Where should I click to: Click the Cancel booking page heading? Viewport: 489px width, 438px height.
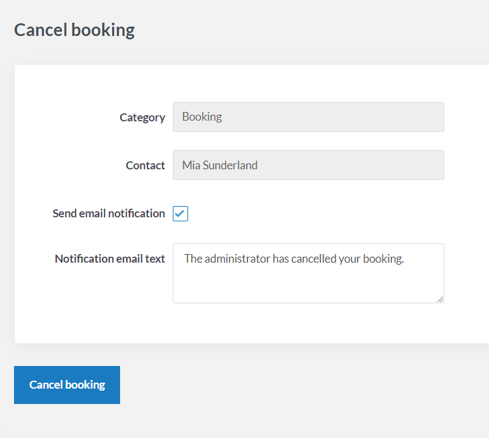click(74, 30)
